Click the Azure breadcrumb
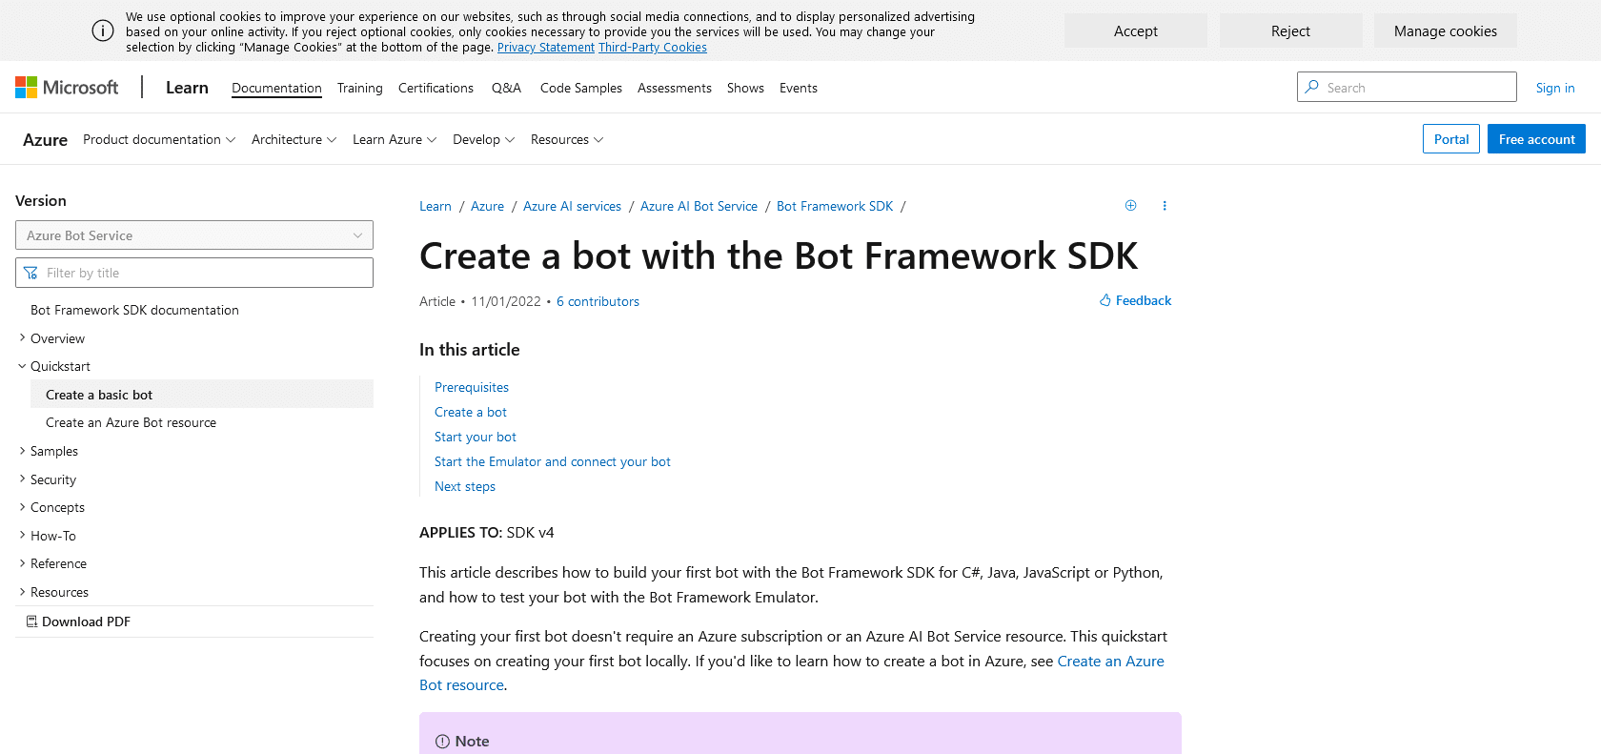1601x754 pixels. tap(487, 206)
